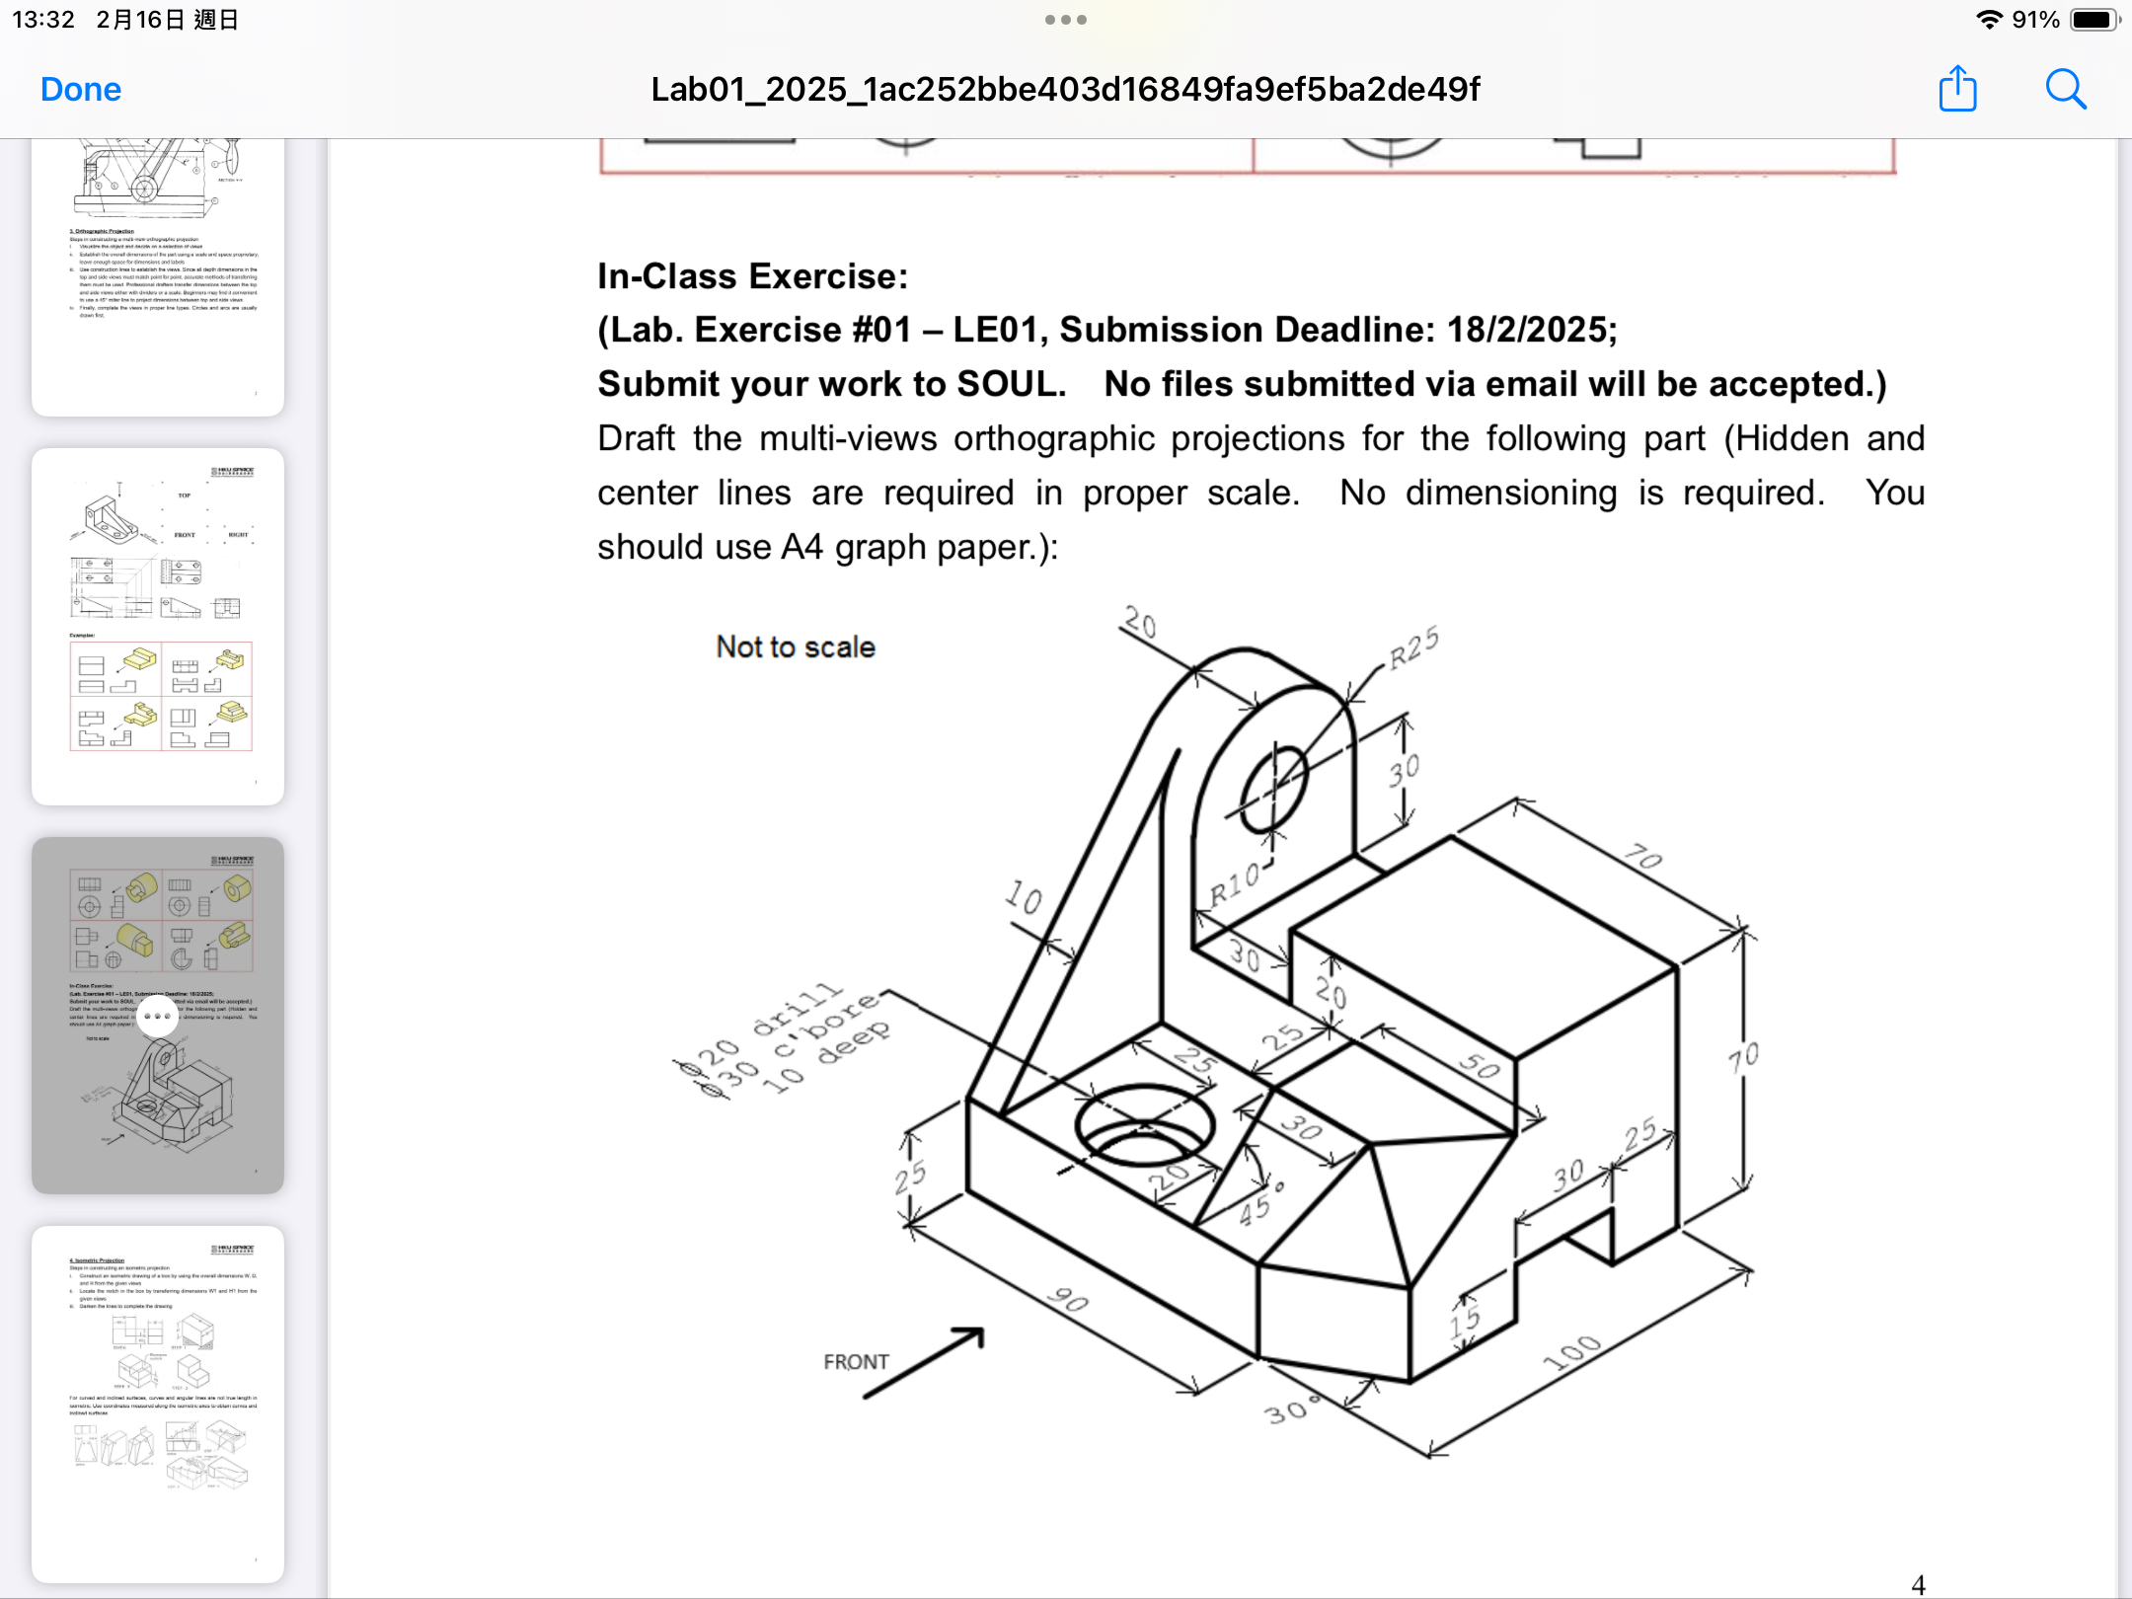Tap the three-dot multitasking indicator

1065,20
